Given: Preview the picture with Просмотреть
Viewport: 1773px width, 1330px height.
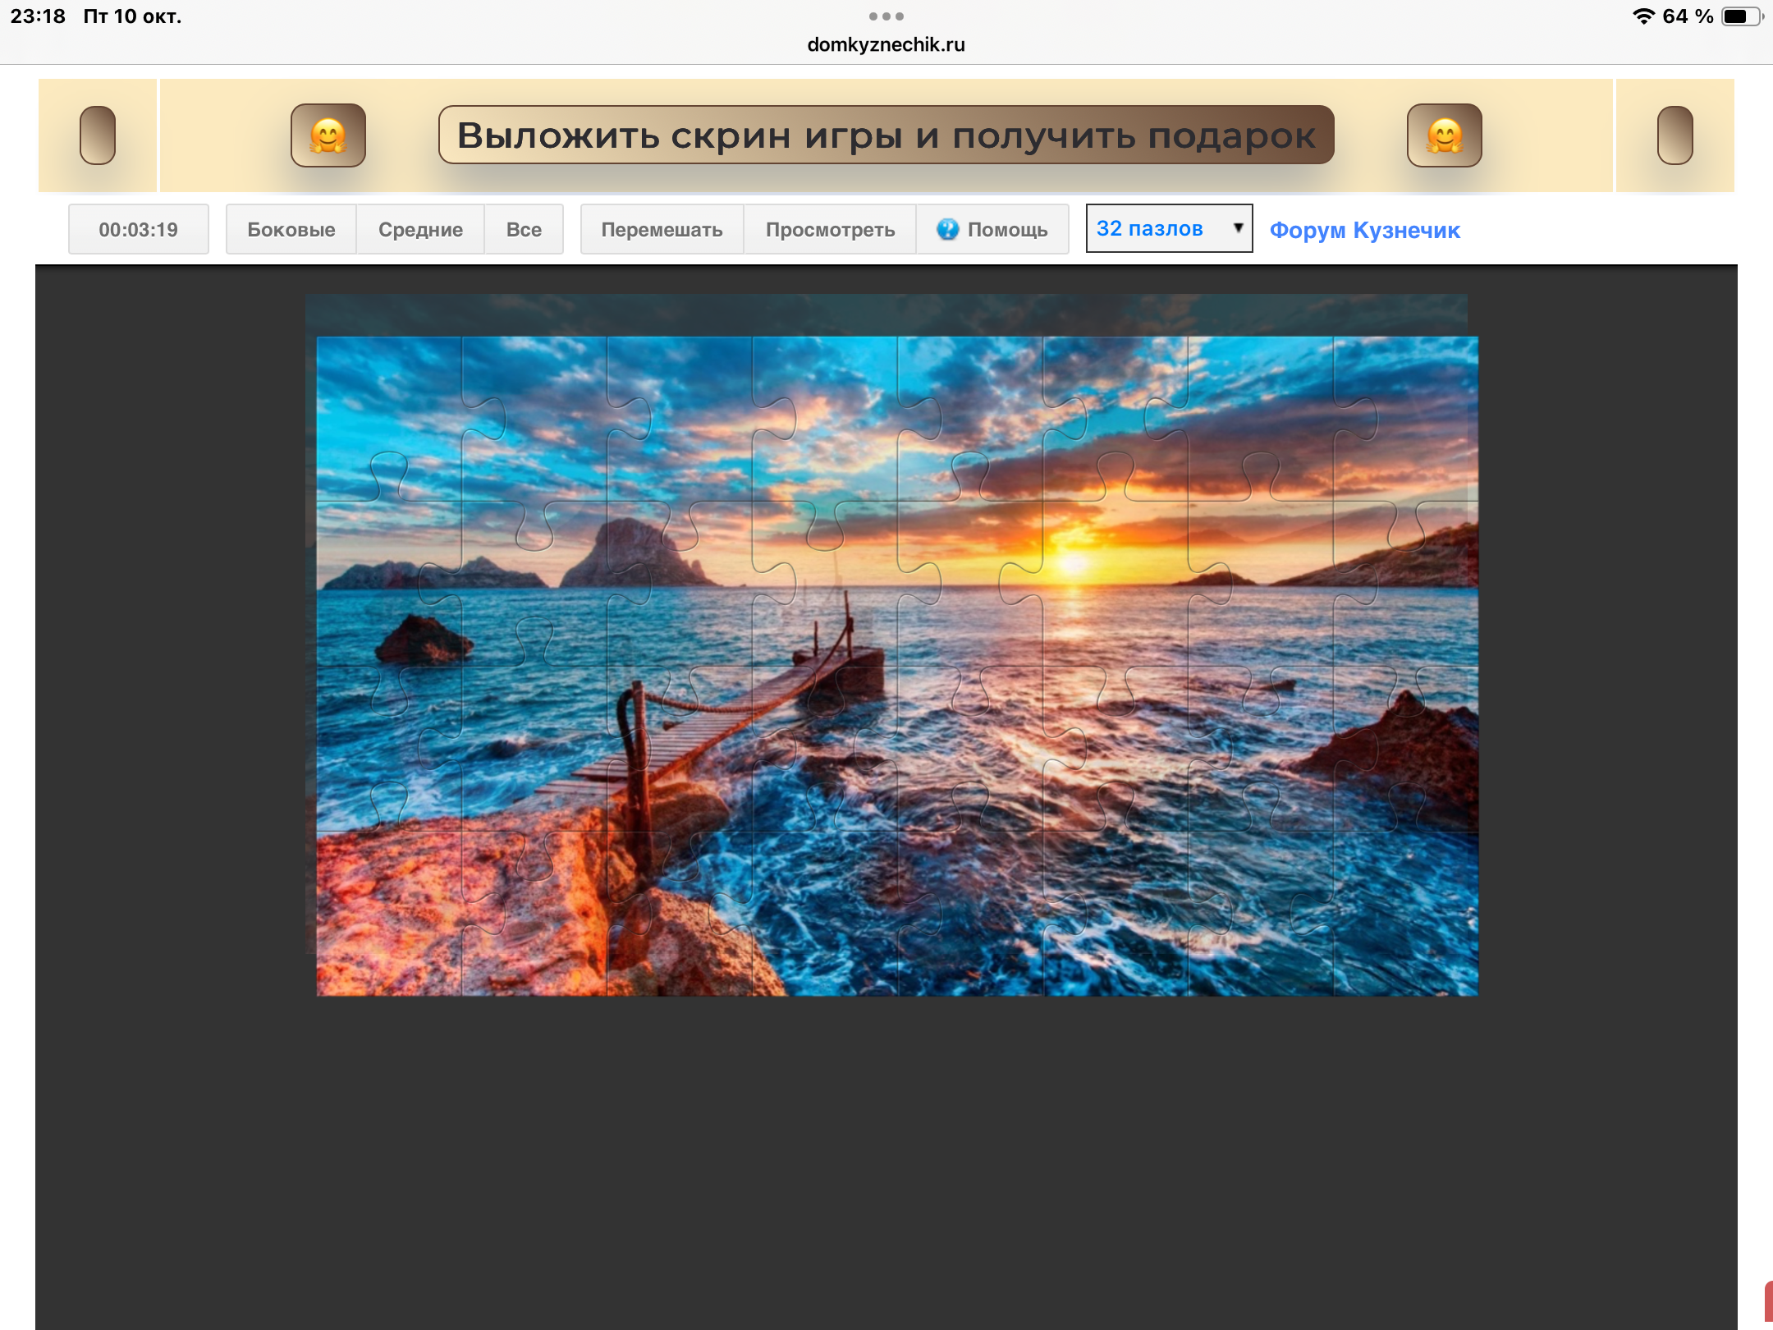Looking at the screenshot, I should [830, 230].
